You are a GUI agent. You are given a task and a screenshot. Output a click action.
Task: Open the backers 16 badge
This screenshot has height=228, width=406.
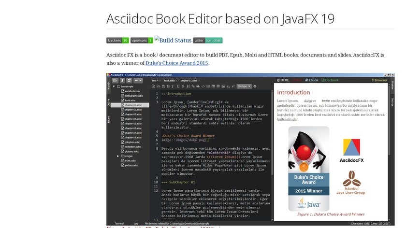(x=117, y=41)
